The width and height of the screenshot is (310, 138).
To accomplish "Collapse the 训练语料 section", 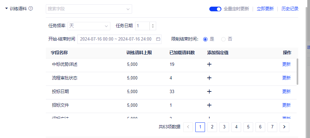I will click(x=6, y=9).
